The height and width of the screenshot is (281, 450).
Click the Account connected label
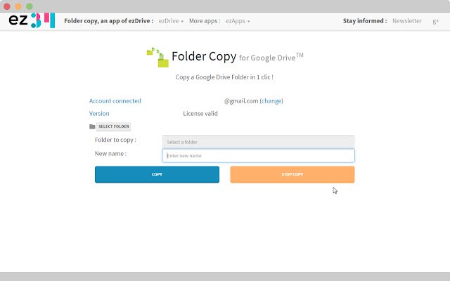coord(115,101)
